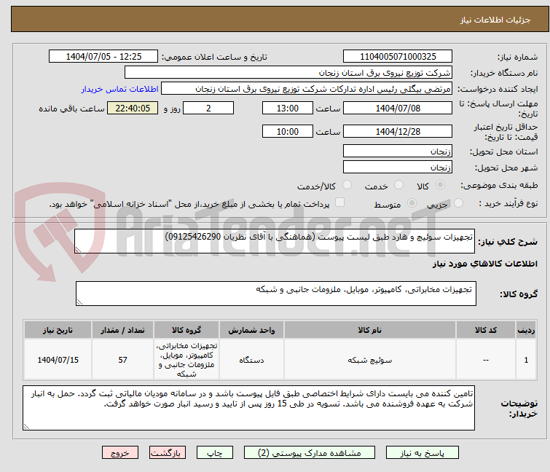The image size is (550, 472).
Task: Click the 'خروج' exit button
Action: coord(119,452)
